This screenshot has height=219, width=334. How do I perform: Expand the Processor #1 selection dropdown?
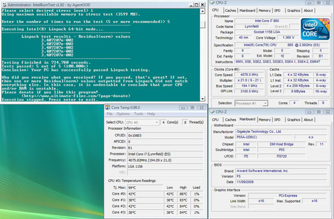251,103
